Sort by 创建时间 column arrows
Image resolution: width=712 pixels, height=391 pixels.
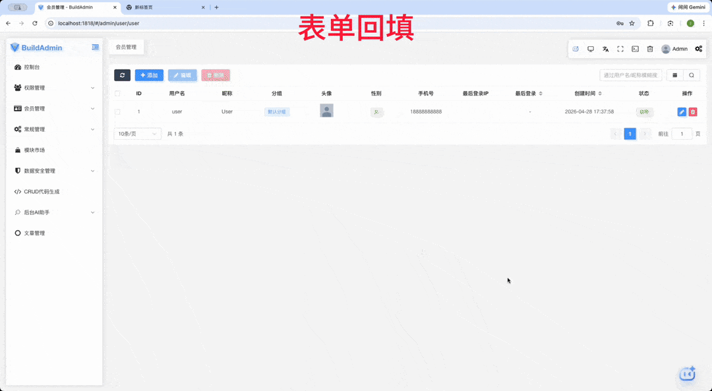(600, 94)
